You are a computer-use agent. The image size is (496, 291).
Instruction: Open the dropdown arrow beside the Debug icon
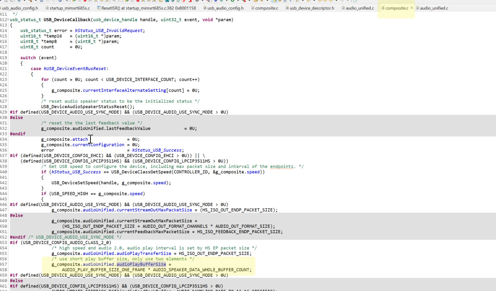click(227, 2)
